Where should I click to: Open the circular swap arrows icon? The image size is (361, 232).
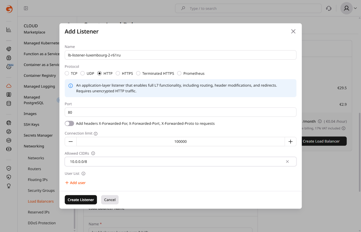coord(9,132)
